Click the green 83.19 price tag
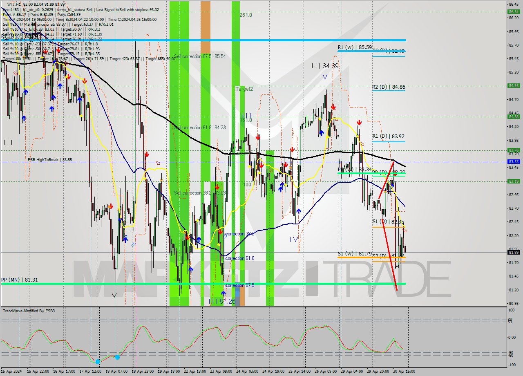 point(514,181)
